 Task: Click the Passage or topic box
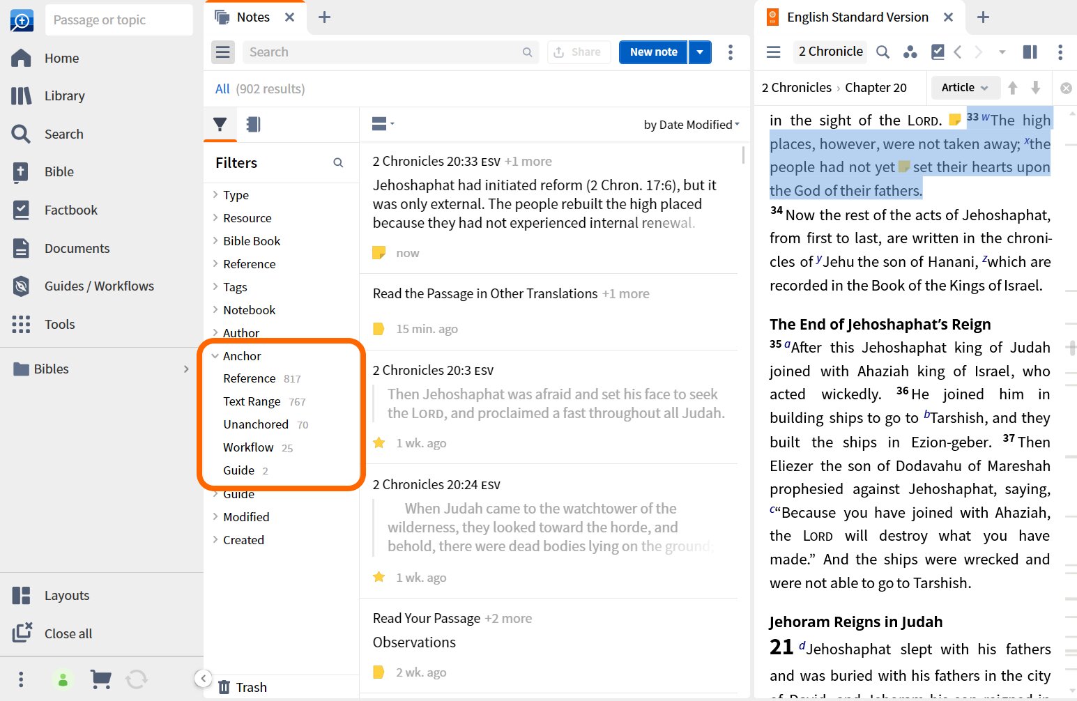119,20
